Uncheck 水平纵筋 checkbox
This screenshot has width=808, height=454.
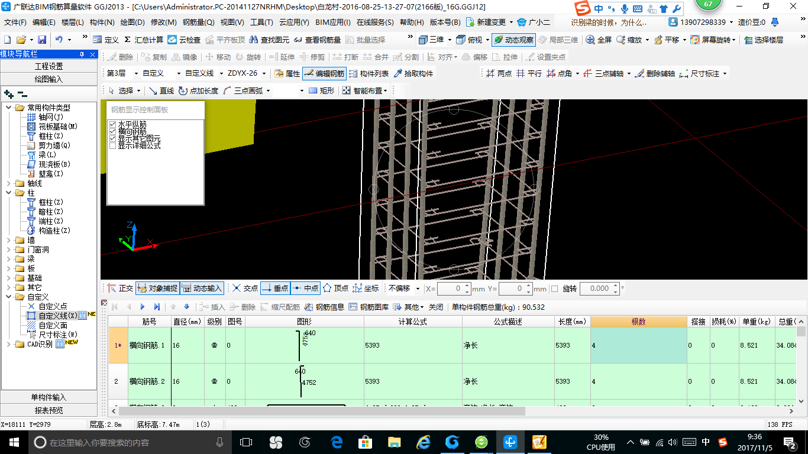[113, 124]
